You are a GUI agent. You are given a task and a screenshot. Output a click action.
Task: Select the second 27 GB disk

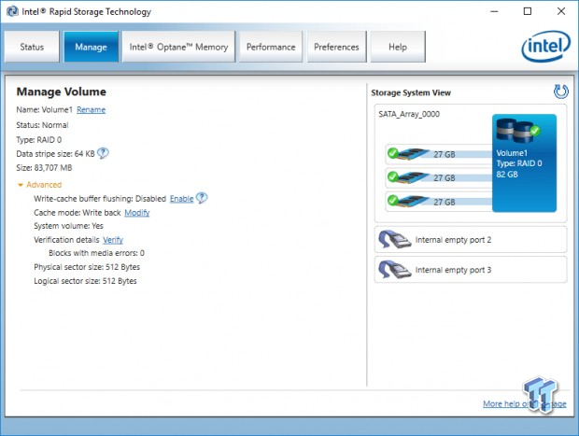point(439,177)
